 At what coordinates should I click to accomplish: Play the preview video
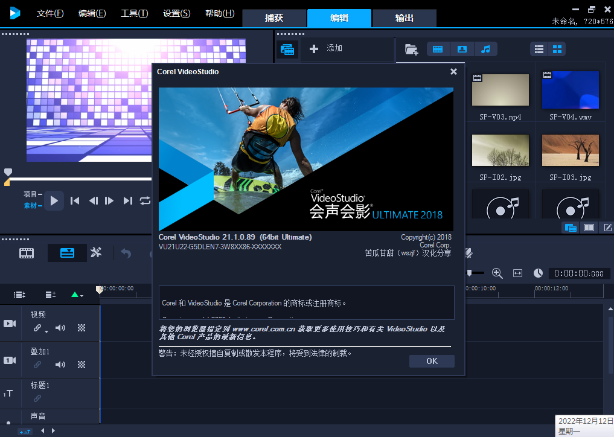(x=54, y=201)
